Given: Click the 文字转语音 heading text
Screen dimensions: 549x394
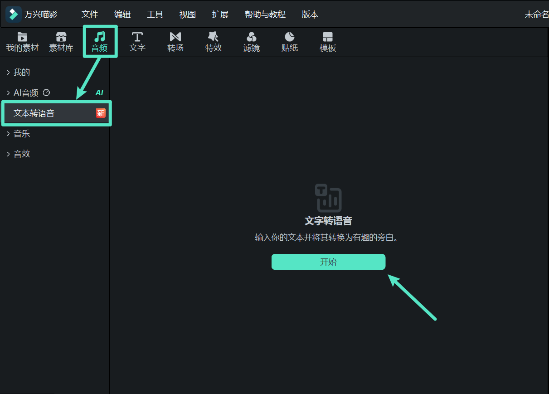Looking at the screenshot, I should point(328,221).
